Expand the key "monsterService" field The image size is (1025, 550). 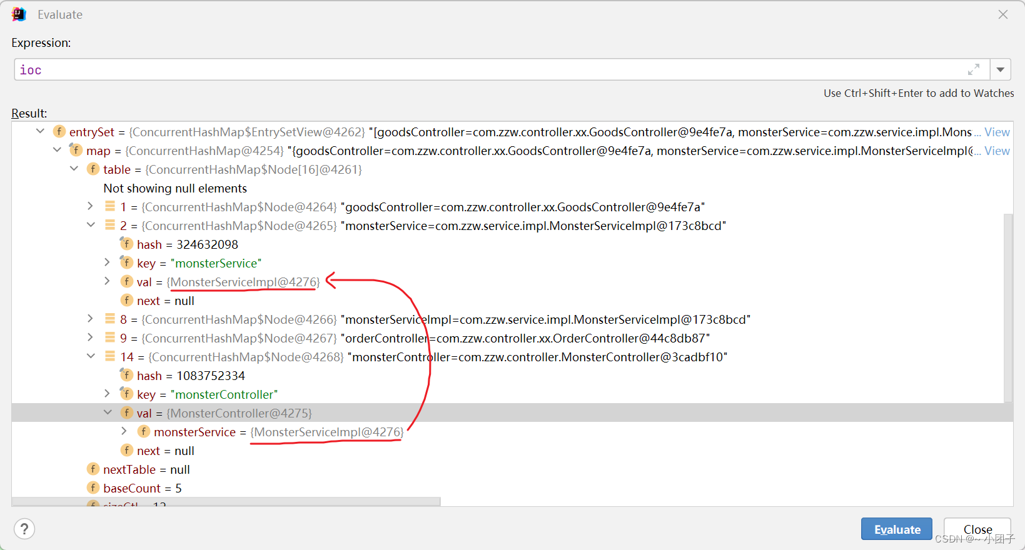[108, 262]
